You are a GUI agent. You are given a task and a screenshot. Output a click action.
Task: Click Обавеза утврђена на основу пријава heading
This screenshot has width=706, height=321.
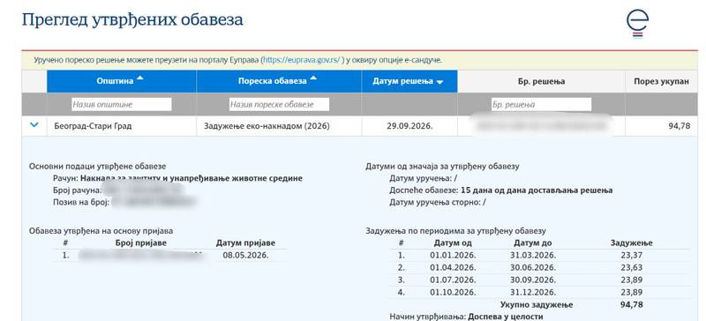tap(101, 231)
